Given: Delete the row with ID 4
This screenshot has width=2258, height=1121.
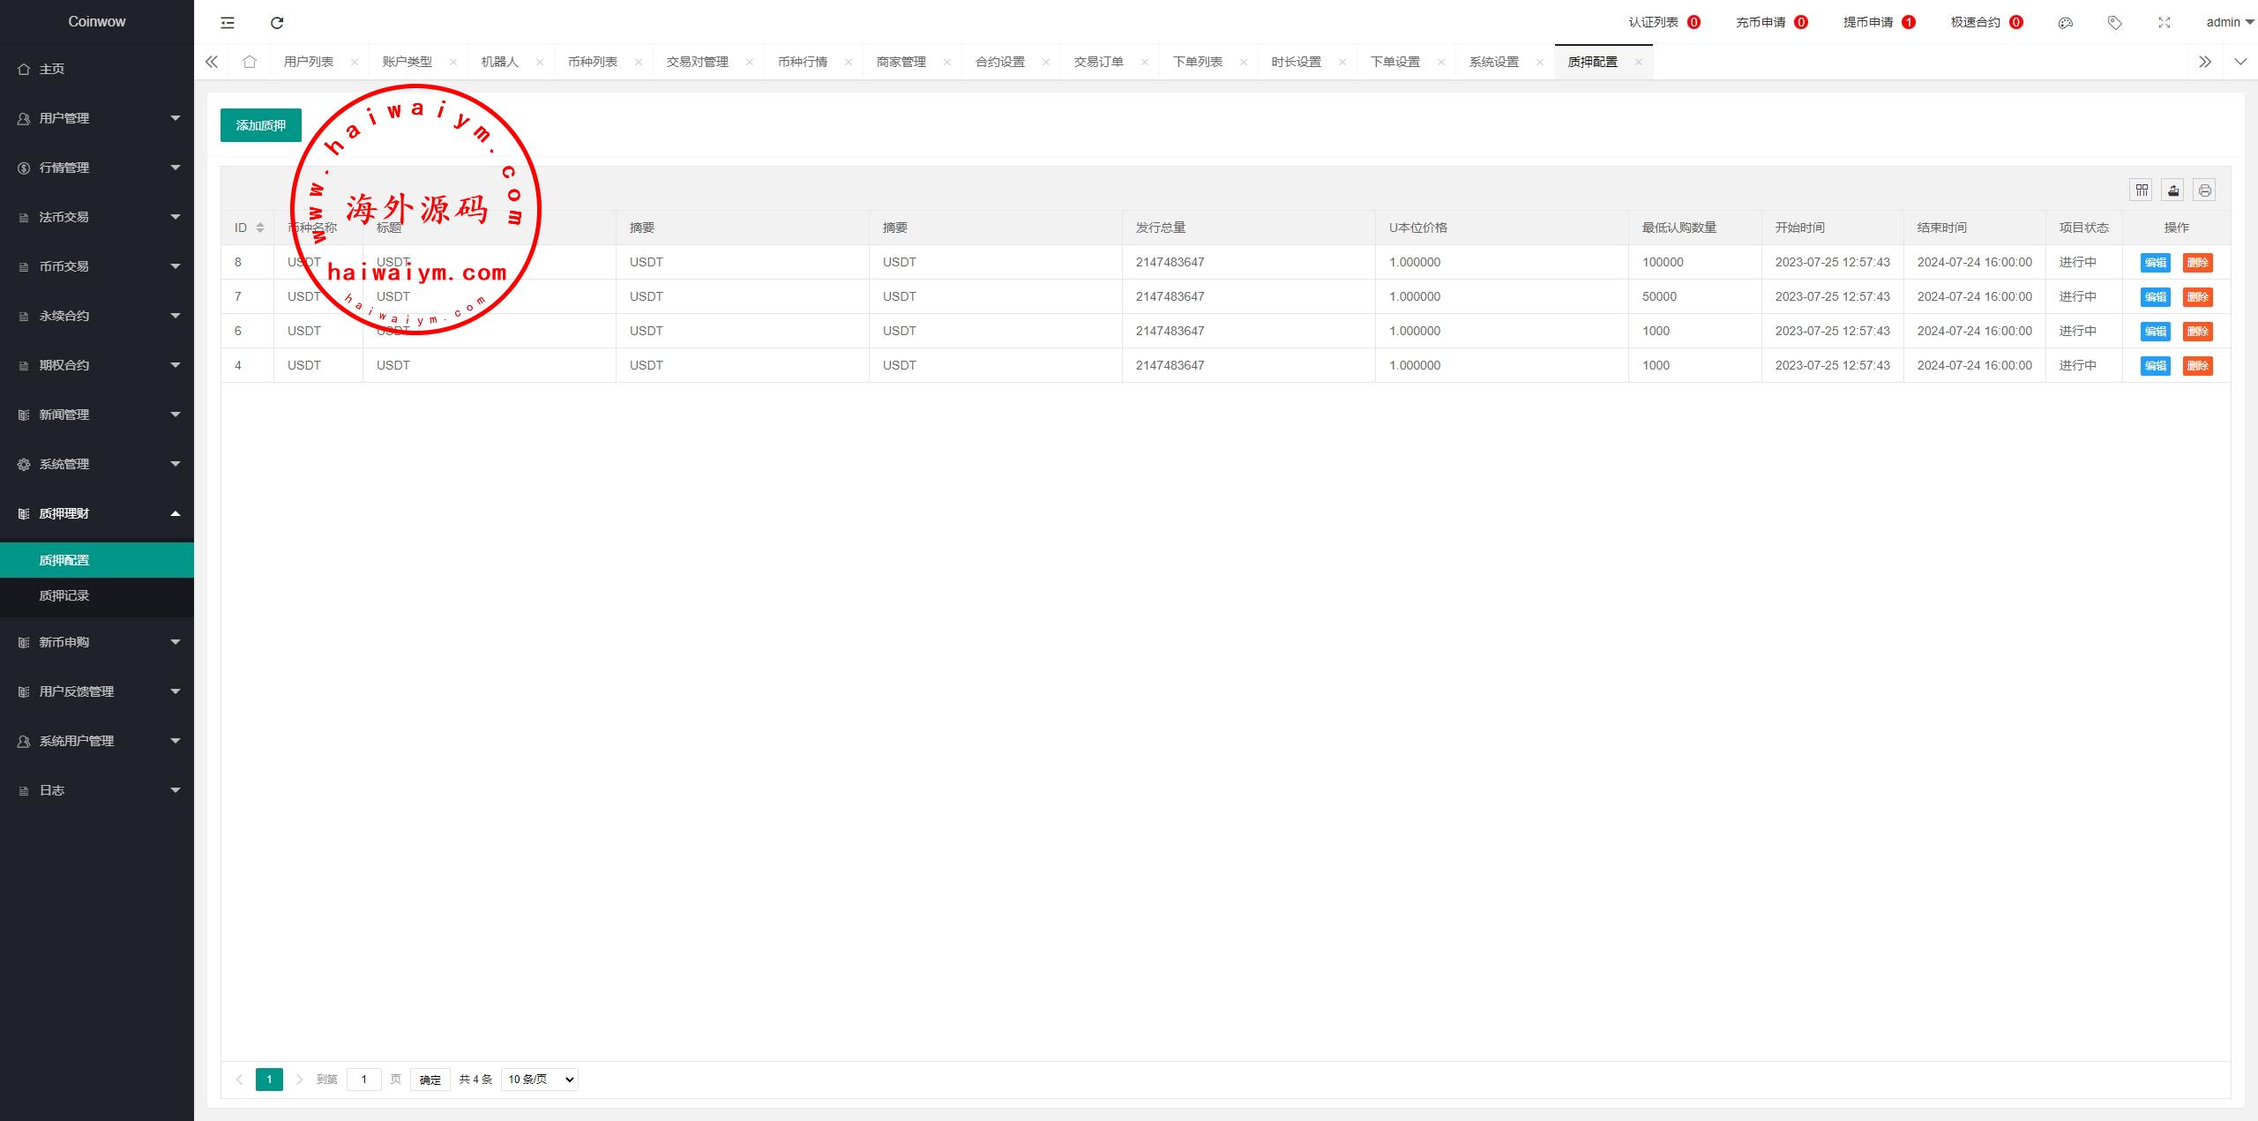Looking at the screenshot, I should [2197, 366].
